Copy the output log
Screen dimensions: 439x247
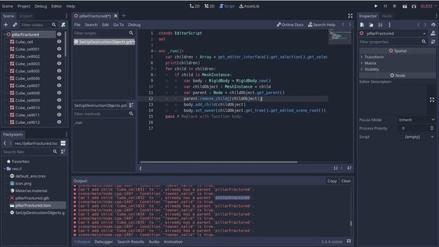click(x=332, y=181)
